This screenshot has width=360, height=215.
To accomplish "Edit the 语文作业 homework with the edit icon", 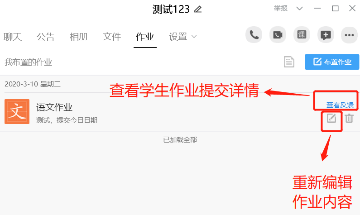I will pyautogui.click(x=331, y=118).
